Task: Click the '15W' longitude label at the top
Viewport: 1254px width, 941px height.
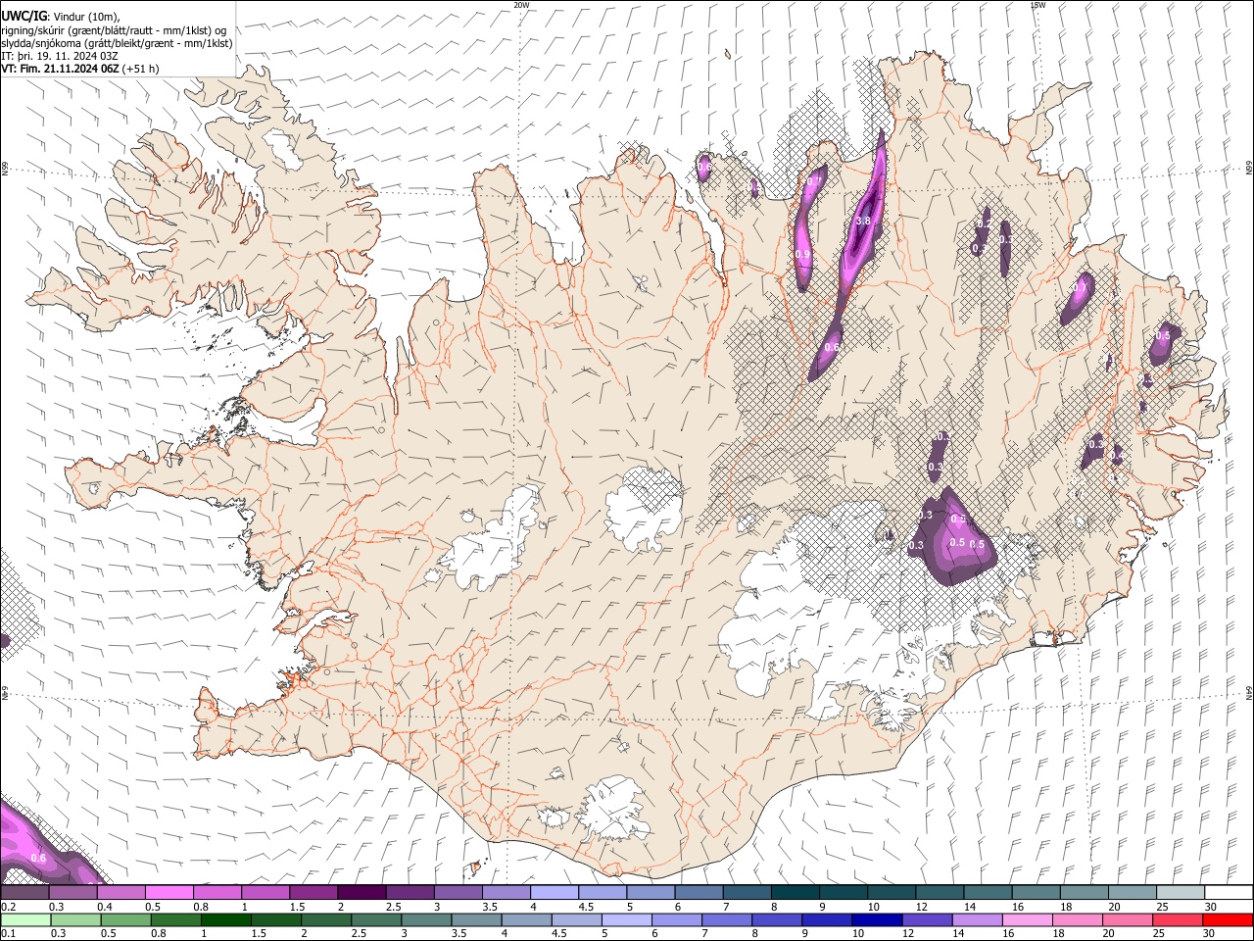Action: pos(1037,5)
